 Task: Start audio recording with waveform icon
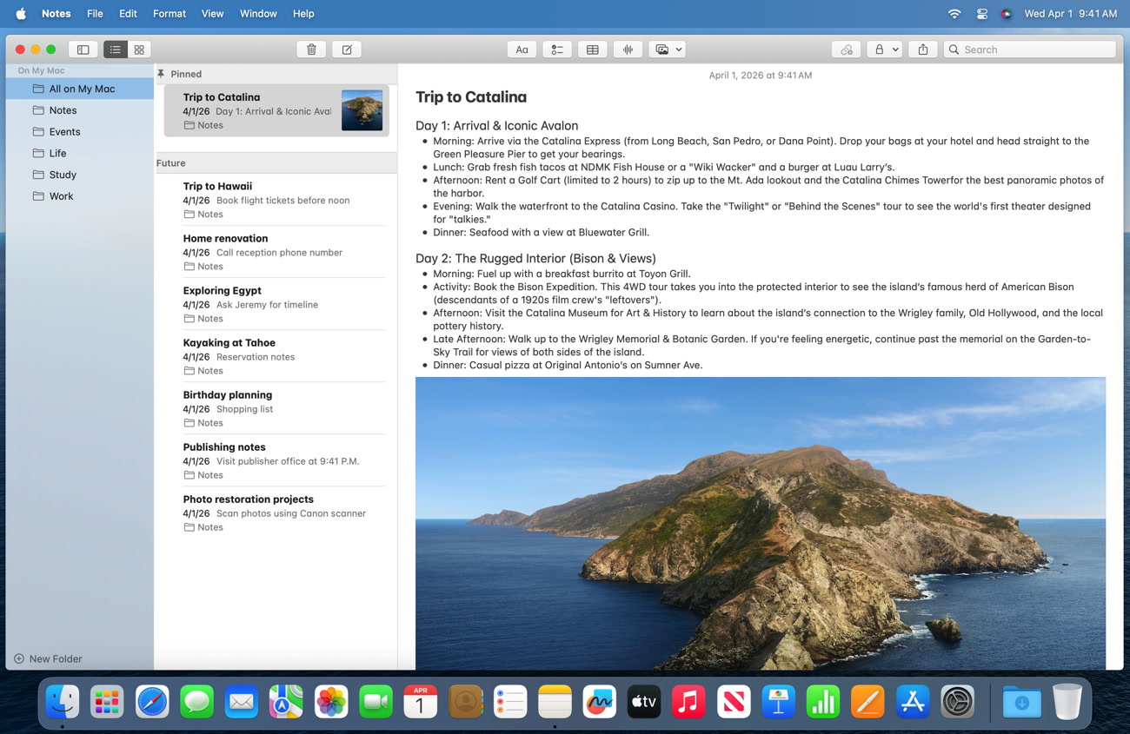[628, 50]
